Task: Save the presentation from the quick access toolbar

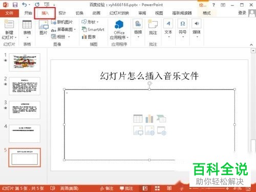Action: point(15,5)
